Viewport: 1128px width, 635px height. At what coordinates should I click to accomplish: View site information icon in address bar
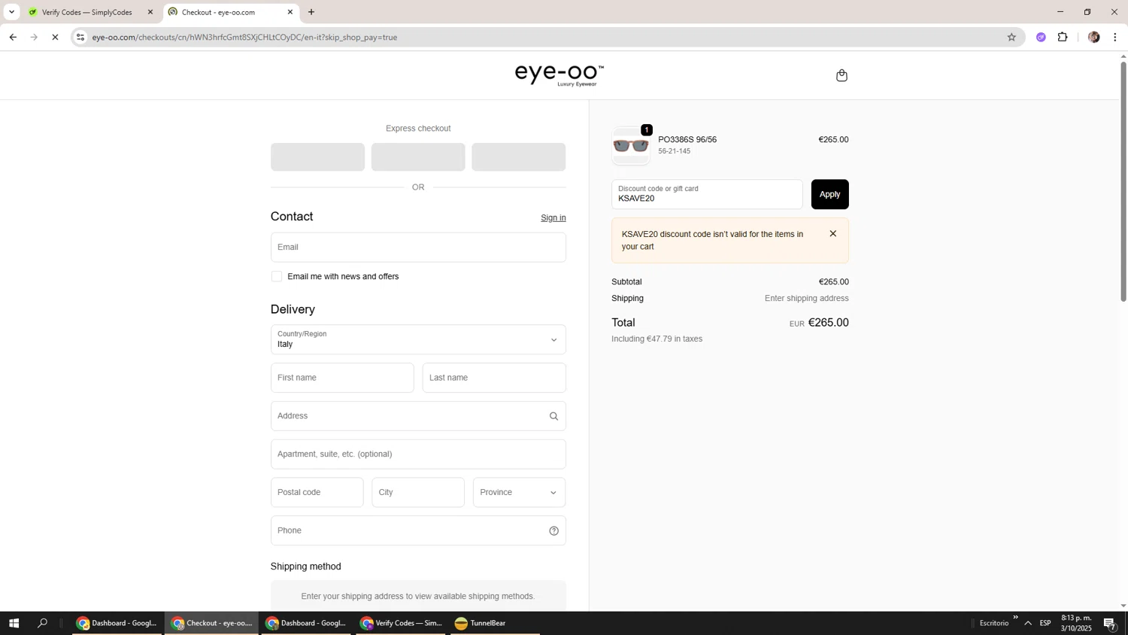[80, 37]
